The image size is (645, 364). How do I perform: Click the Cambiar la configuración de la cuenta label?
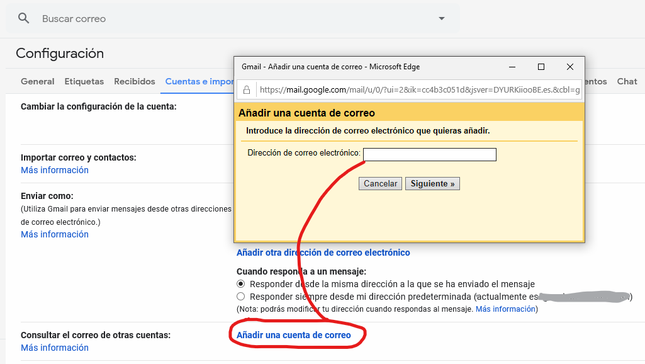[99, 106]
